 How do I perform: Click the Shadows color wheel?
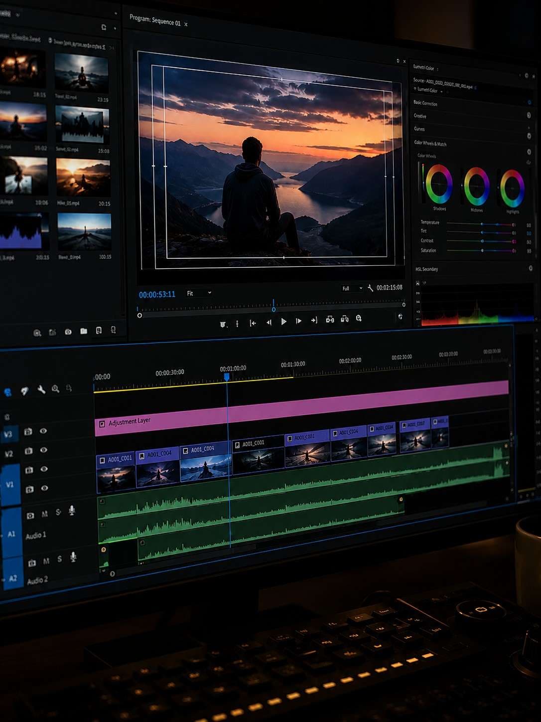click(x=438, y=184)
